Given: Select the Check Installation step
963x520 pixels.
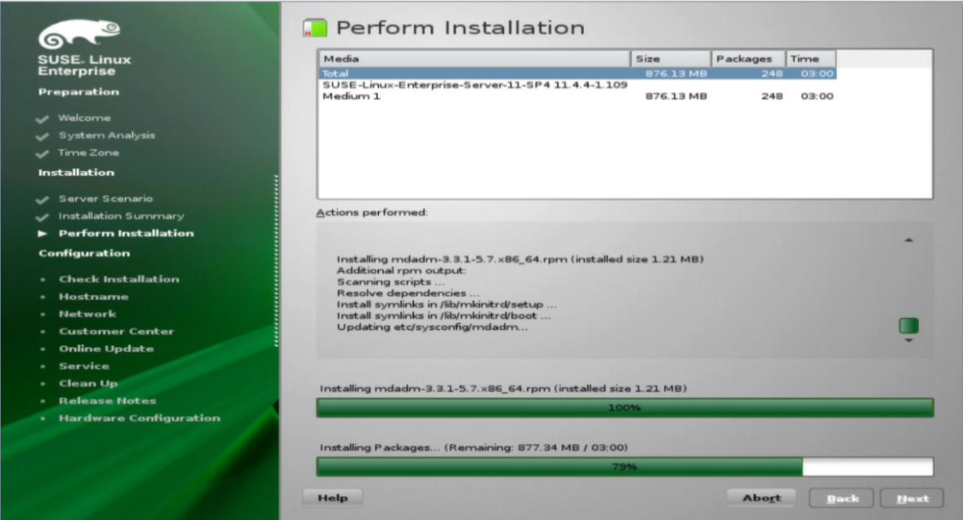Looking at the screenshot, I should [119, 279].
